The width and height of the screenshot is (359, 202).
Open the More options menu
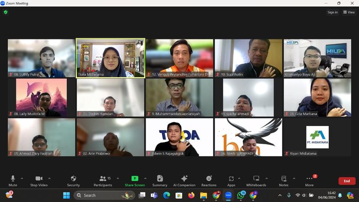click(x=310, y=181)
